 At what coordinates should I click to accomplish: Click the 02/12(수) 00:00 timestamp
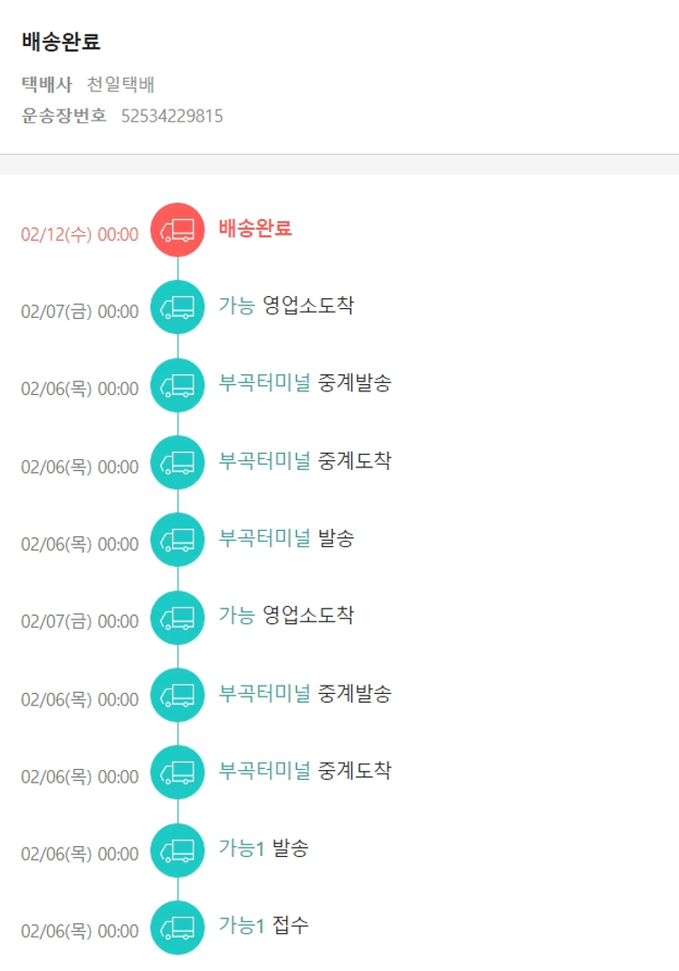pyautogui.click(x=80, y=235)
